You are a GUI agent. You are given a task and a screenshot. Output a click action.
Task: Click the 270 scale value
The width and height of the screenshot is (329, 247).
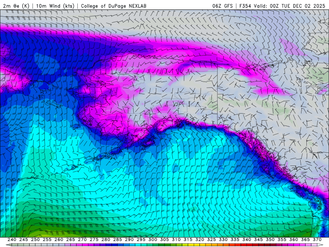coord(82,240)
